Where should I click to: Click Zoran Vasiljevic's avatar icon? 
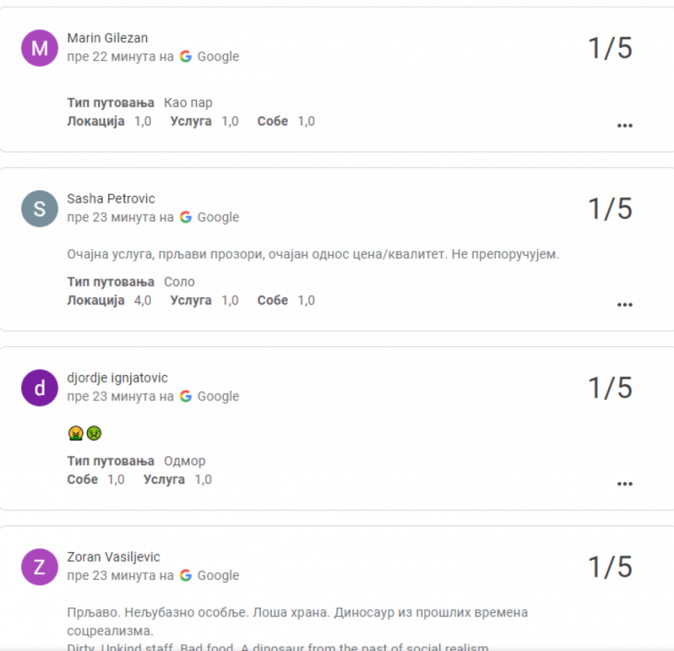click(40, 566)
